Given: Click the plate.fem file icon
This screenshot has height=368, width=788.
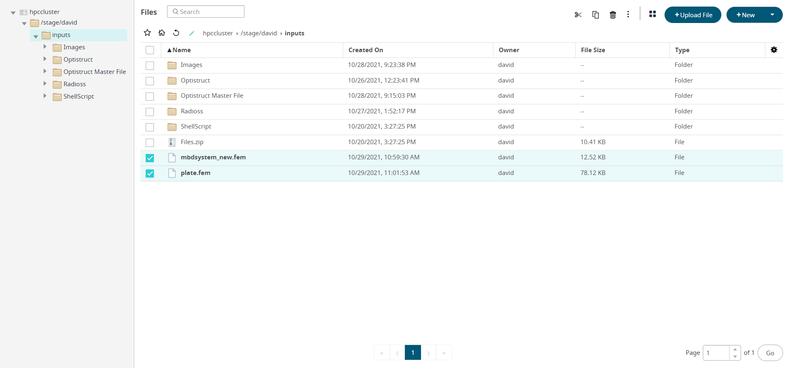Looking at the screenshot, I should coord(172,173).
